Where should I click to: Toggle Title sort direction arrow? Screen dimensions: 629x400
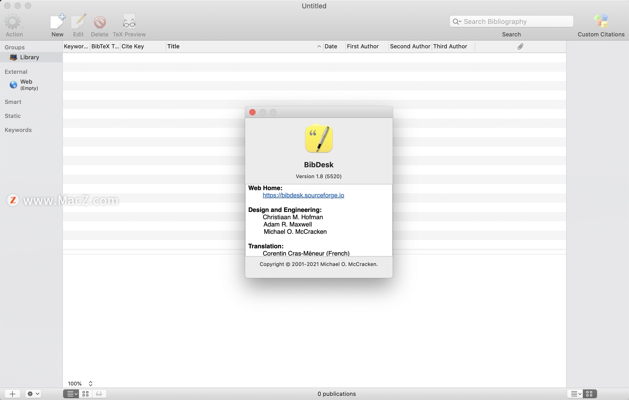coord(319,47)
